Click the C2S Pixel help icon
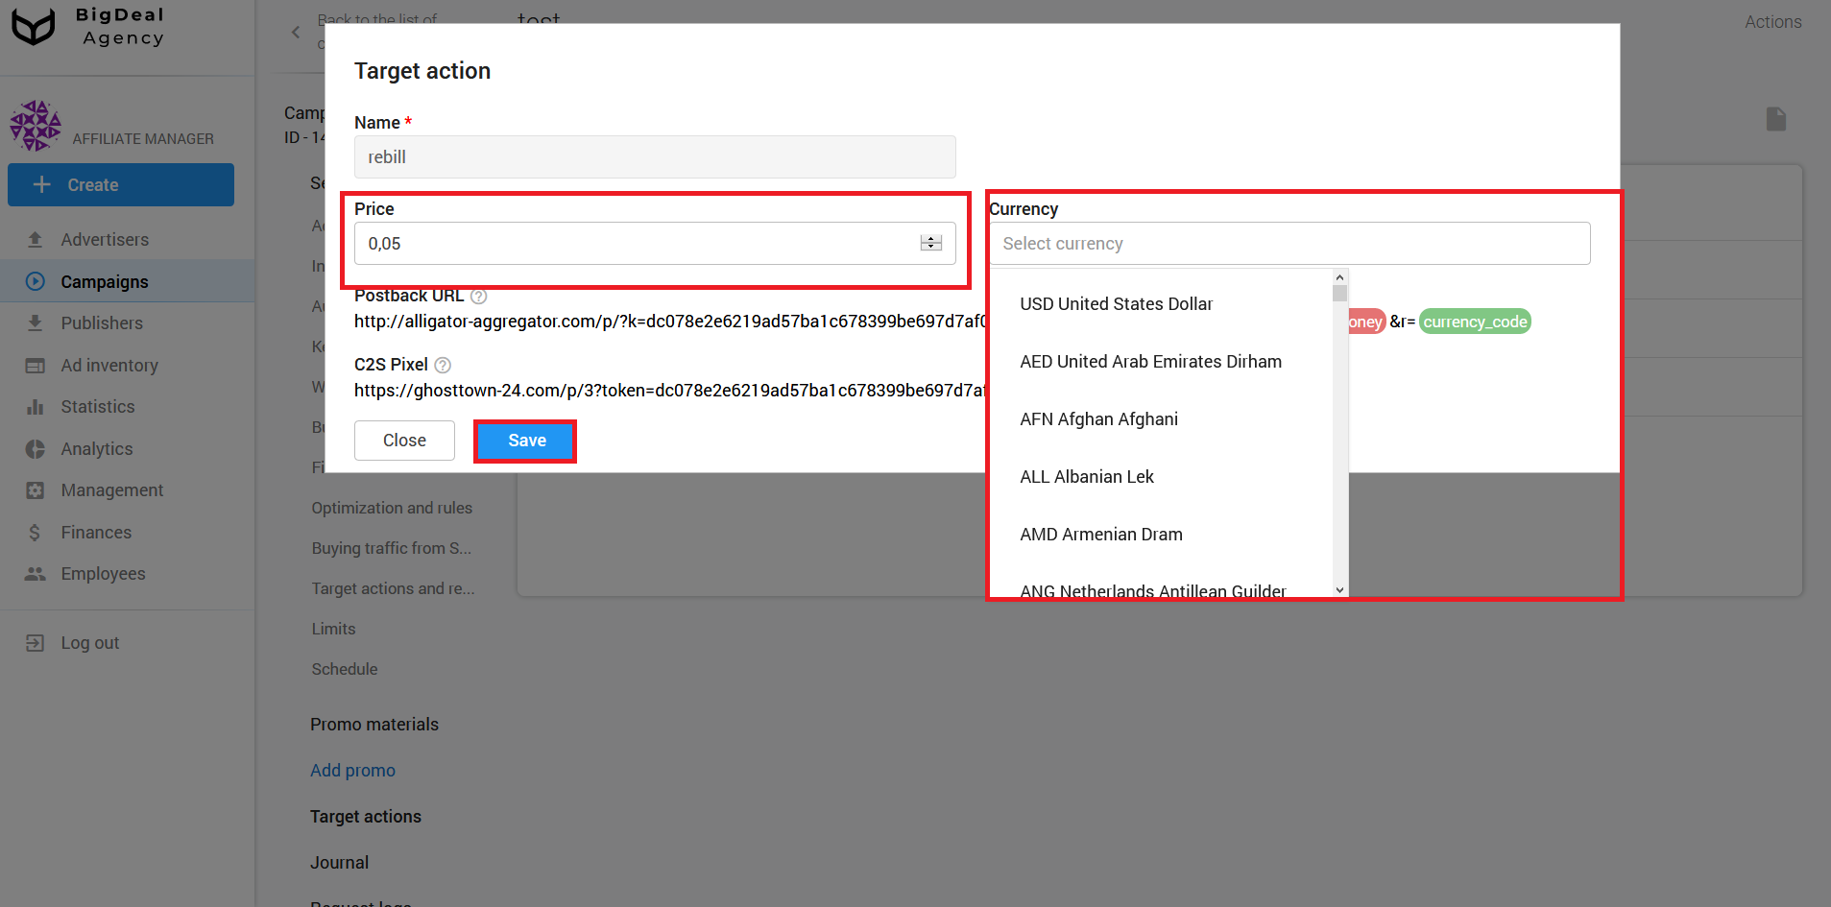 443,365
